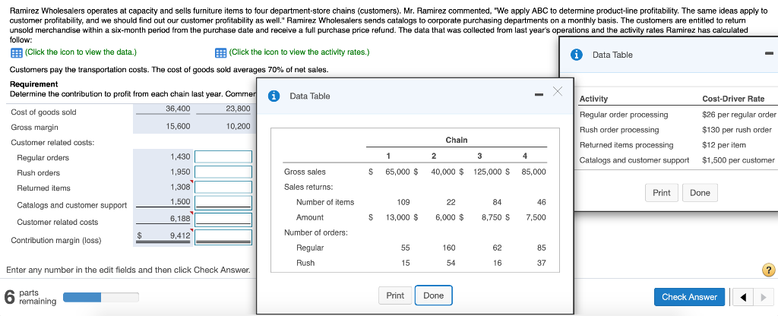Click Regular orders input field for second chain
778x316 pixels.
coord(223,157)
